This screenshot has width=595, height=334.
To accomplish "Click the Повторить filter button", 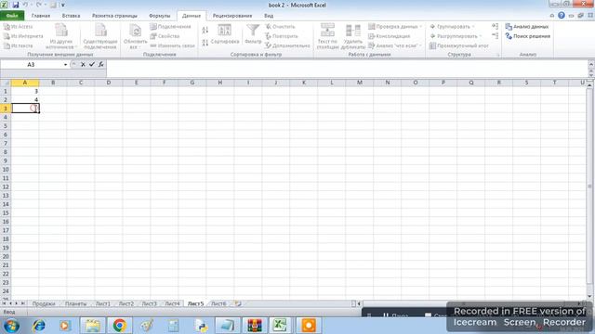I will [282, 36].
